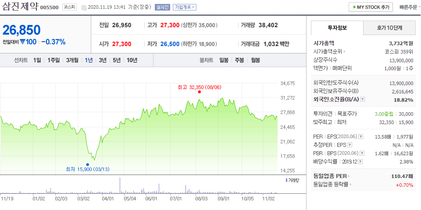Image resolution: width=421 pixels, height=210 pixels.
Task: Click the clock icon beside the timestamp
Action: click(x=84, y=7)
